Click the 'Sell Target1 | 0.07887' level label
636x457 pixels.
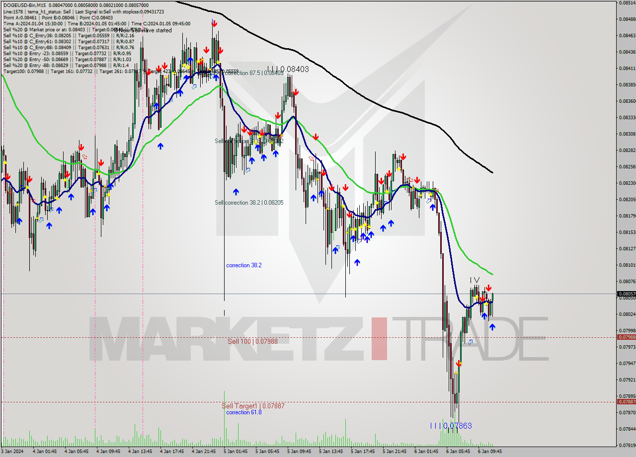253,406
